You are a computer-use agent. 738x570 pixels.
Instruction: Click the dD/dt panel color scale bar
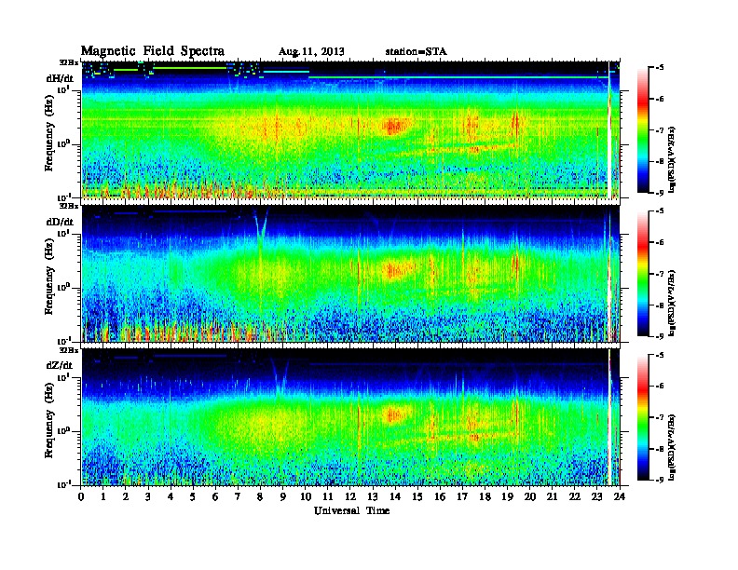(643, 274)
